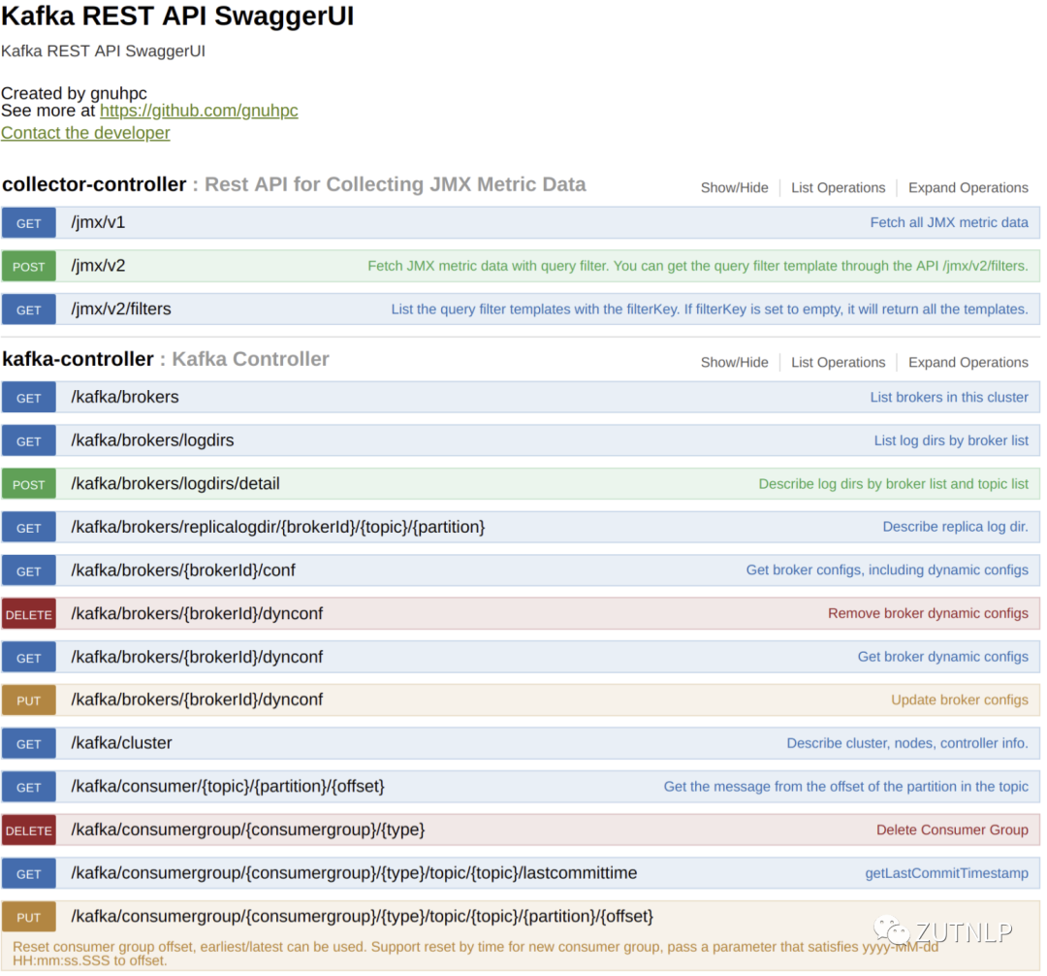
Task: Expand the /kafka/brokers/replicalogdir/{brokerId}/{topic}/{partition} path
Action: coord(278,527)
